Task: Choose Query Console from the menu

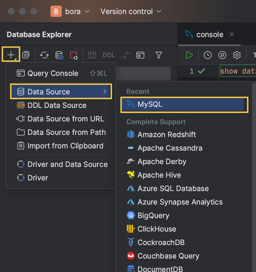Action: 53,73
